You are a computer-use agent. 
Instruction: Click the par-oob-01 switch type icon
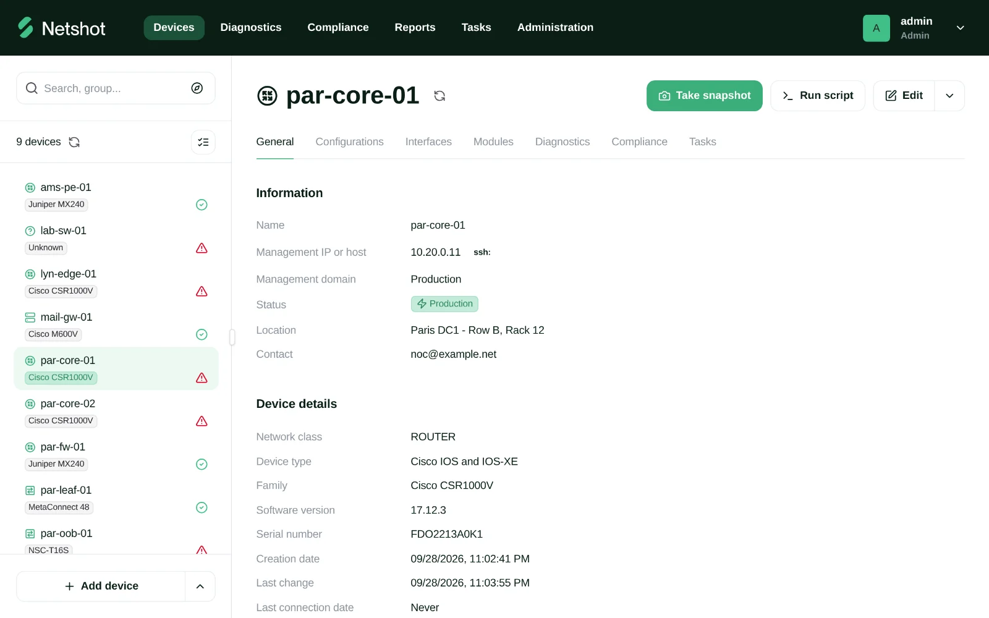30,534
